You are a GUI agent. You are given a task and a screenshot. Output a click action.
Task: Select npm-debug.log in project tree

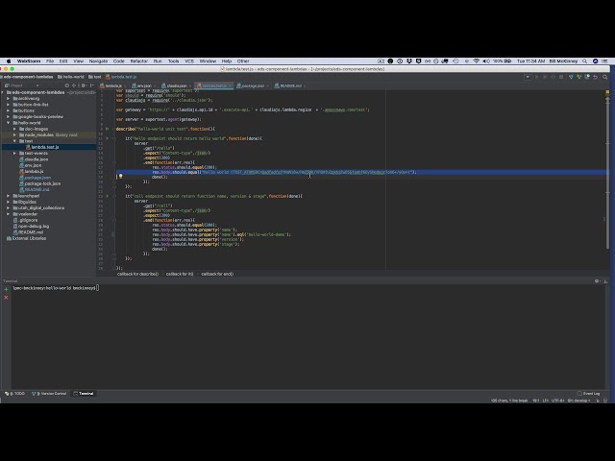34,227
